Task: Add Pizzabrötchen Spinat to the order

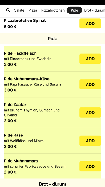Action: (x=90, y=23)
